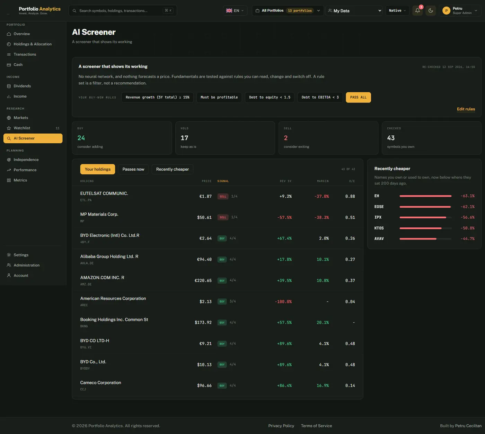Expand the All Portfolios selector
This screenshot has width=485, height=434.
[288, 11]
